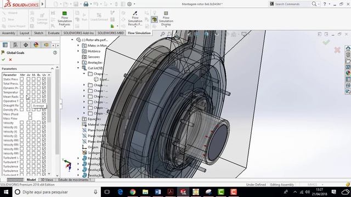Click the Windows Start button
Image resolution: width=351 pixels, height=197 pixels.
pyautogui.click(x=6, y=192)
